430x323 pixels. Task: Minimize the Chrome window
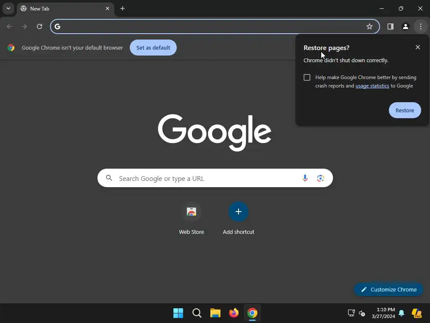point(381,8)
